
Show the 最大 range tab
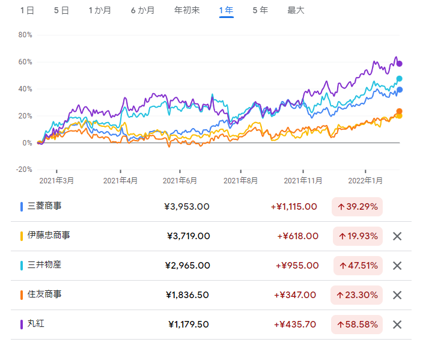296,11
